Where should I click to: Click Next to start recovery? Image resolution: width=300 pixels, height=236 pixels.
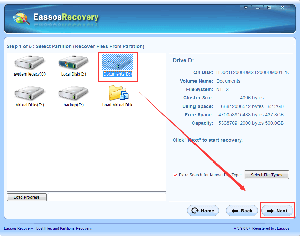pyautogui.click(x=277, y=211)
